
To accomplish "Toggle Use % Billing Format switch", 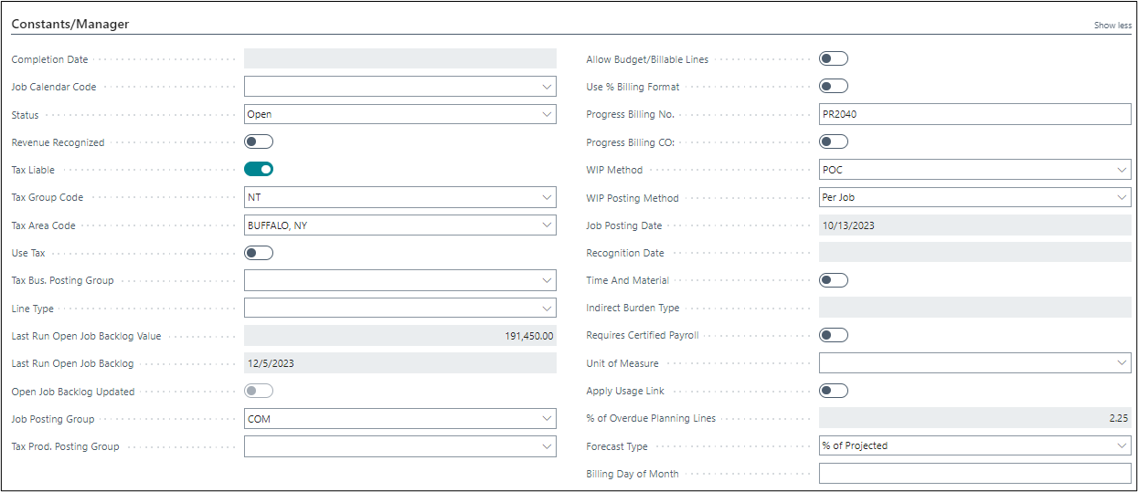I will tap(834, 86).
